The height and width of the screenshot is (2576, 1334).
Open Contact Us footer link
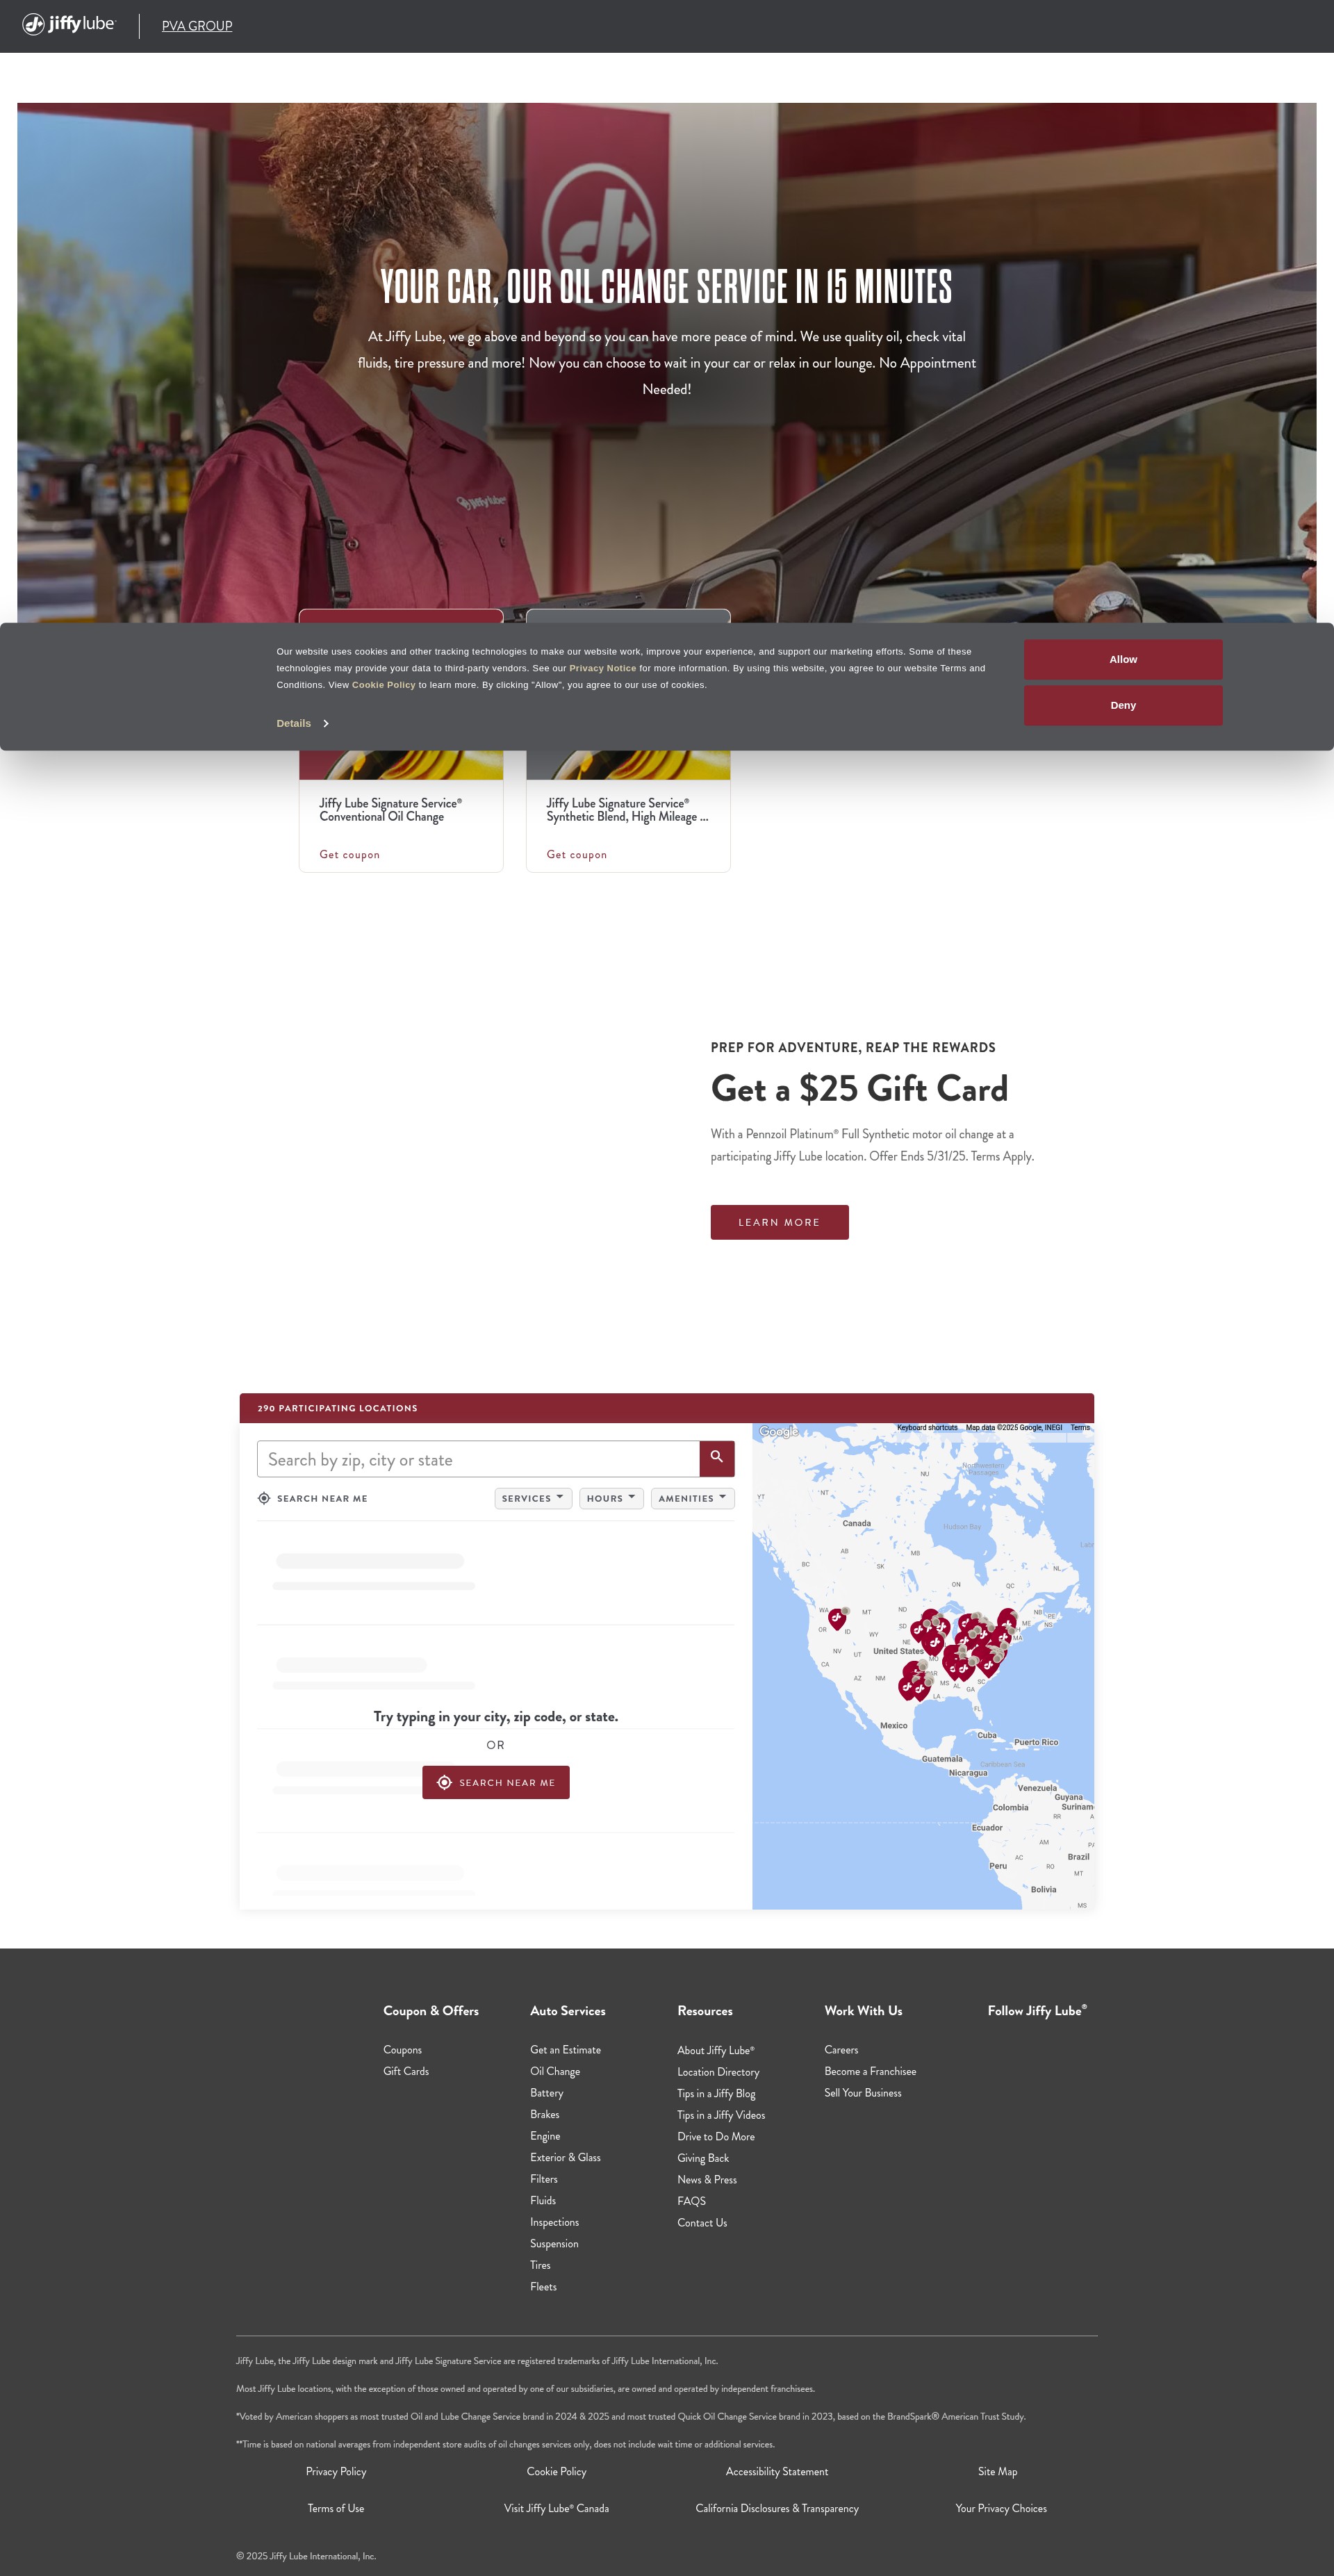pyautogui.click(x=702, y=2222)
